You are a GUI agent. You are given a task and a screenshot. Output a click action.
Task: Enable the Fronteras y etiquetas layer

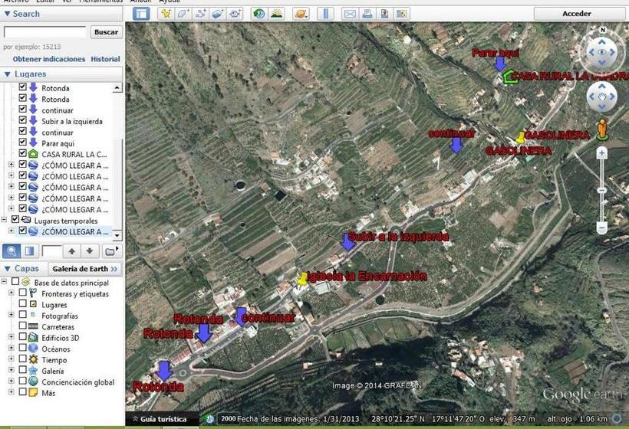click(x=23, y=293)
